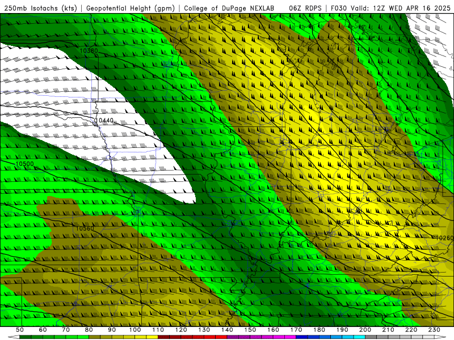Click the 140 value on the color scale
The height and width of the screenshot is (340, 454).
tap(227, 330)
